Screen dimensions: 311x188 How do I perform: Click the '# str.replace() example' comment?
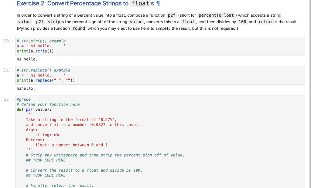pos(43,70)
